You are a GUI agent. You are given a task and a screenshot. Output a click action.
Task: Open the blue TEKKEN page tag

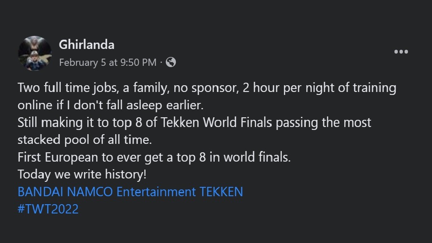[x=221, y=192]
